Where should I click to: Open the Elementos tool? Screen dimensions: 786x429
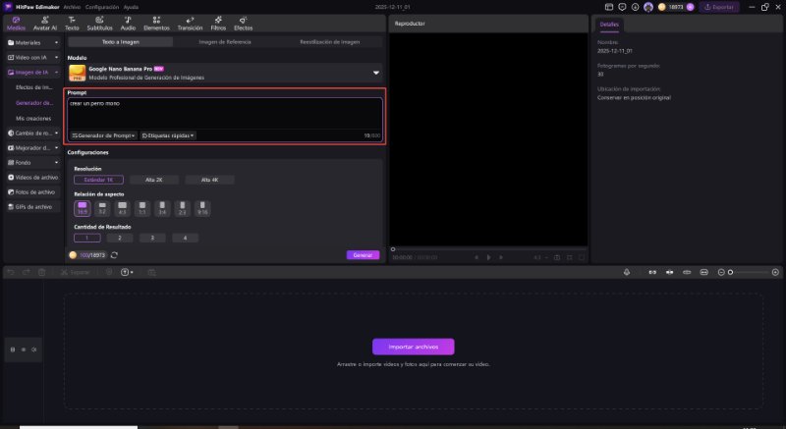click(156, 23)
